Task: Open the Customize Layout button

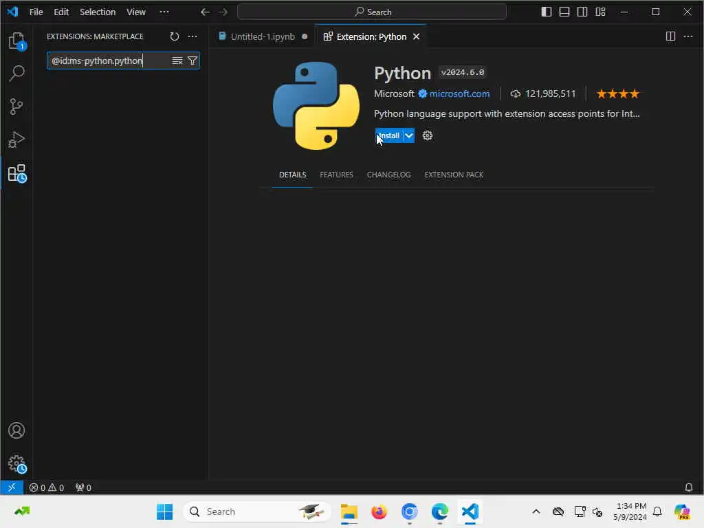Action: (600, 12)
